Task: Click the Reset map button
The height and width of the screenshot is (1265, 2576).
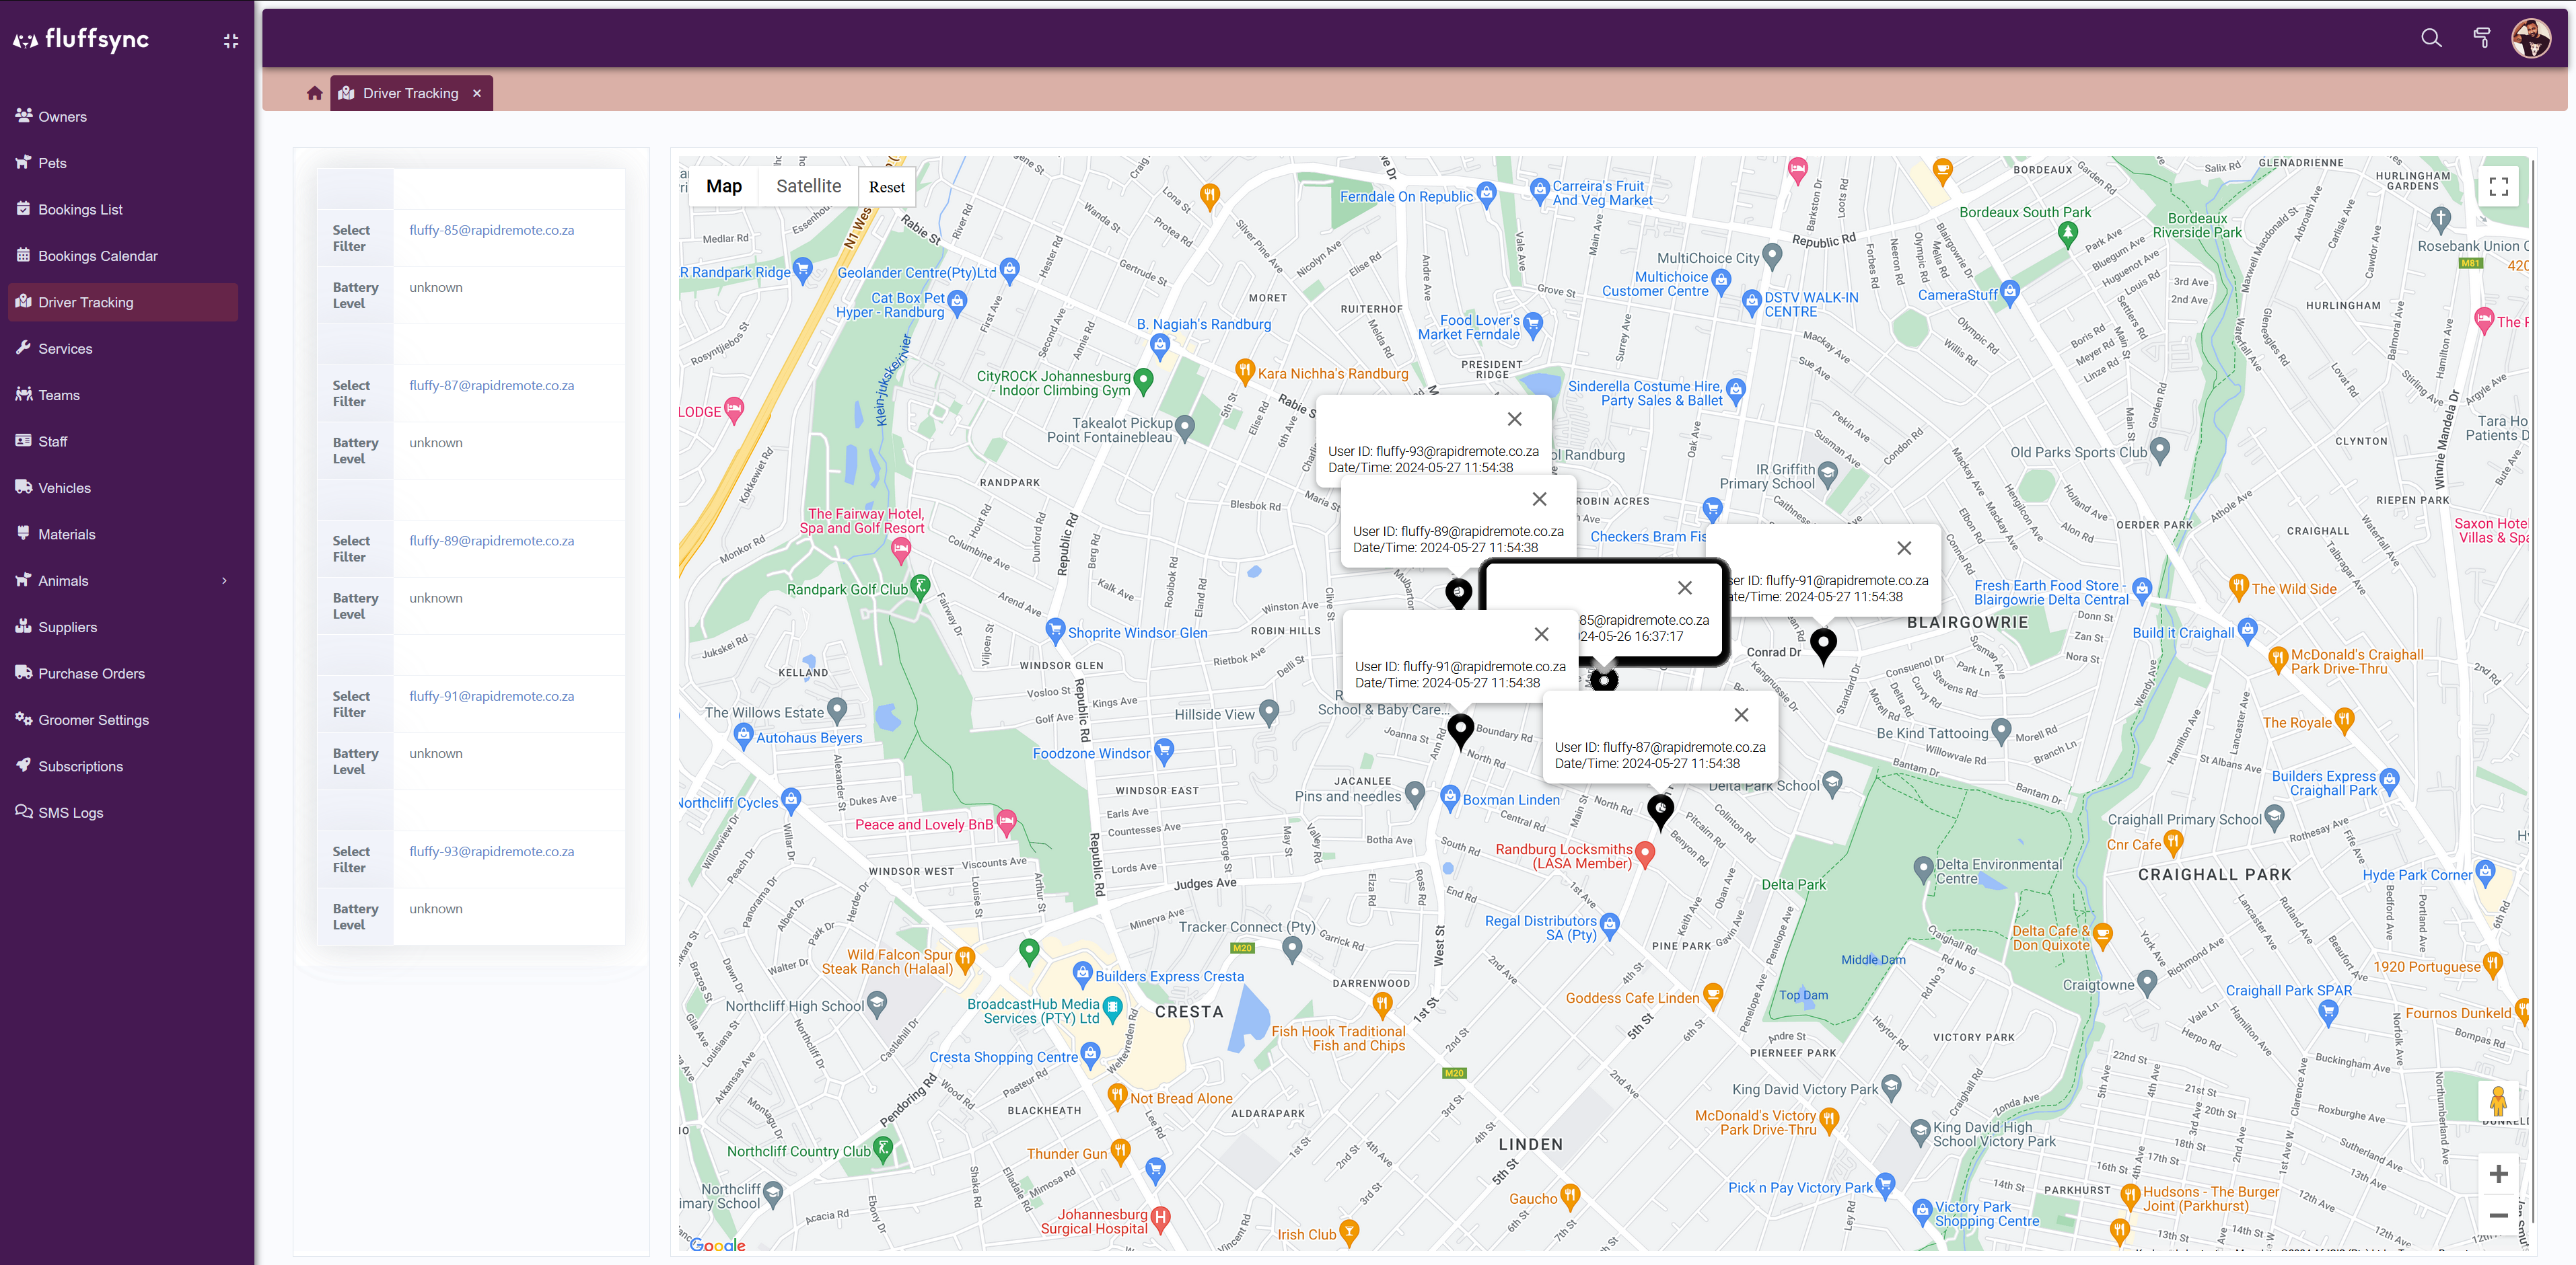Action: 886,187
